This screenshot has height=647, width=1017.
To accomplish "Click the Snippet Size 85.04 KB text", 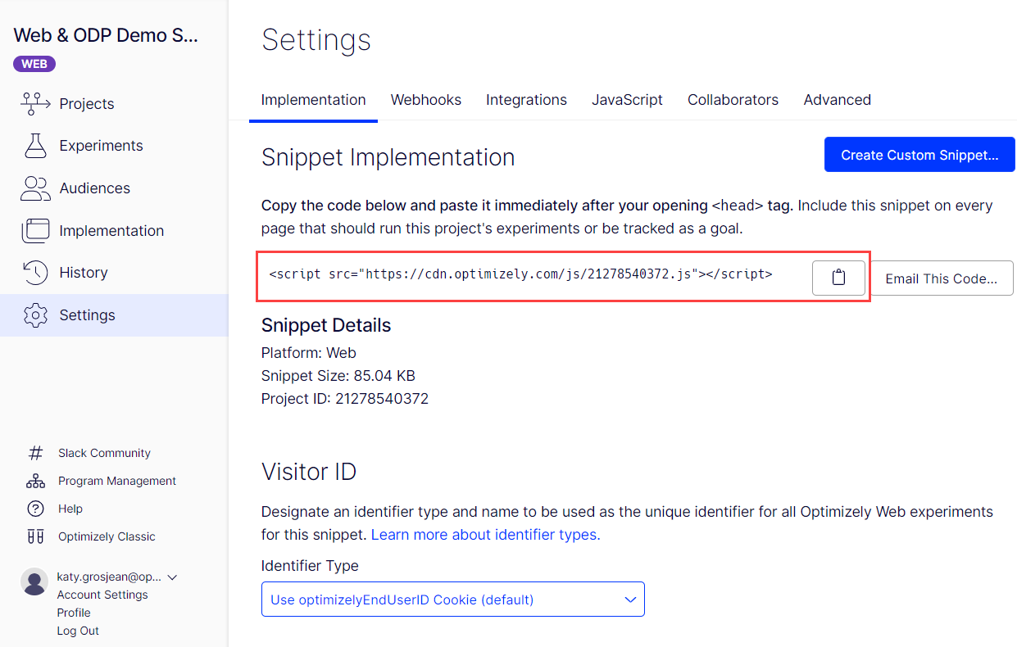I will (338, 376).
